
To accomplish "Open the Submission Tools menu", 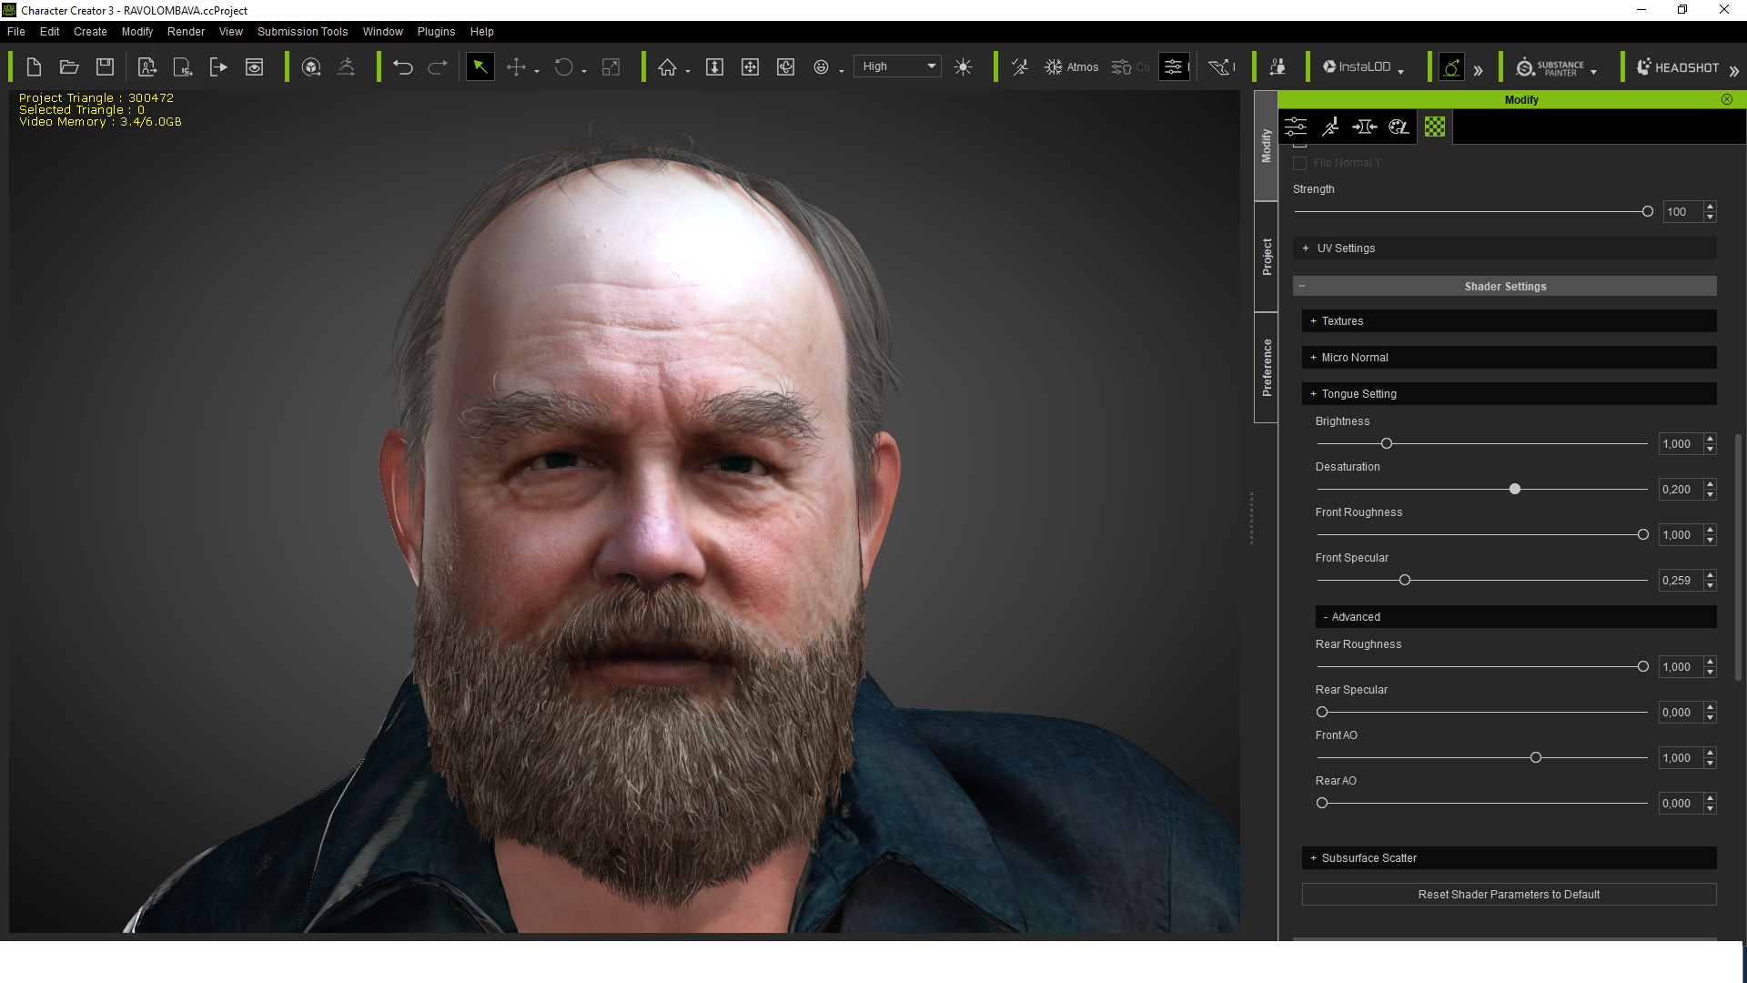I will tap(302, 31).
